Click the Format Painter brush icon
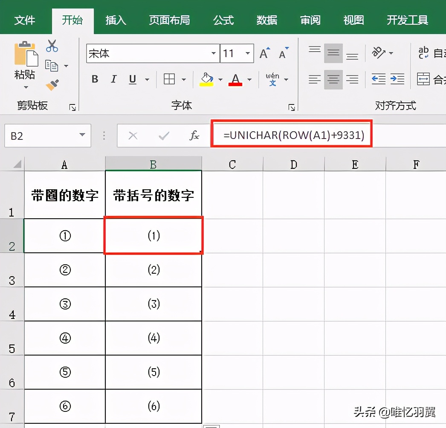Viewport: 446px width, 428px height. pyautogui.click(x=52, y=85)
